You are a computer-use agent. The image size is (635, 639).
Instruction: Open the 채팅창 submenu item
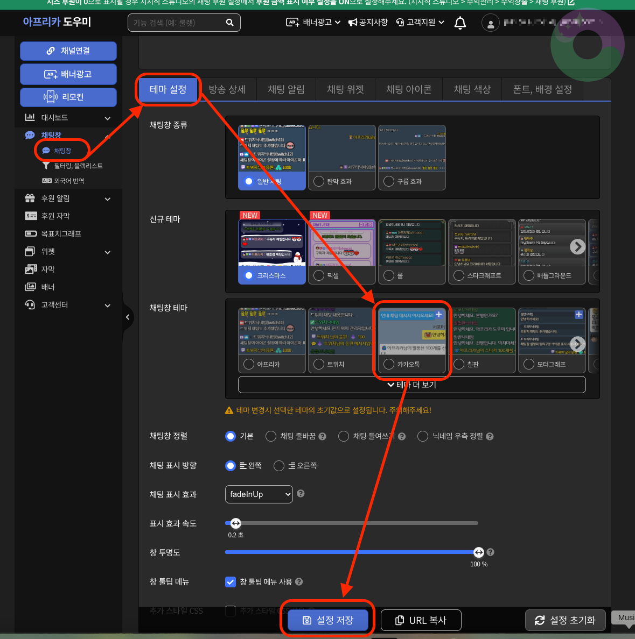tap(58, 151)
